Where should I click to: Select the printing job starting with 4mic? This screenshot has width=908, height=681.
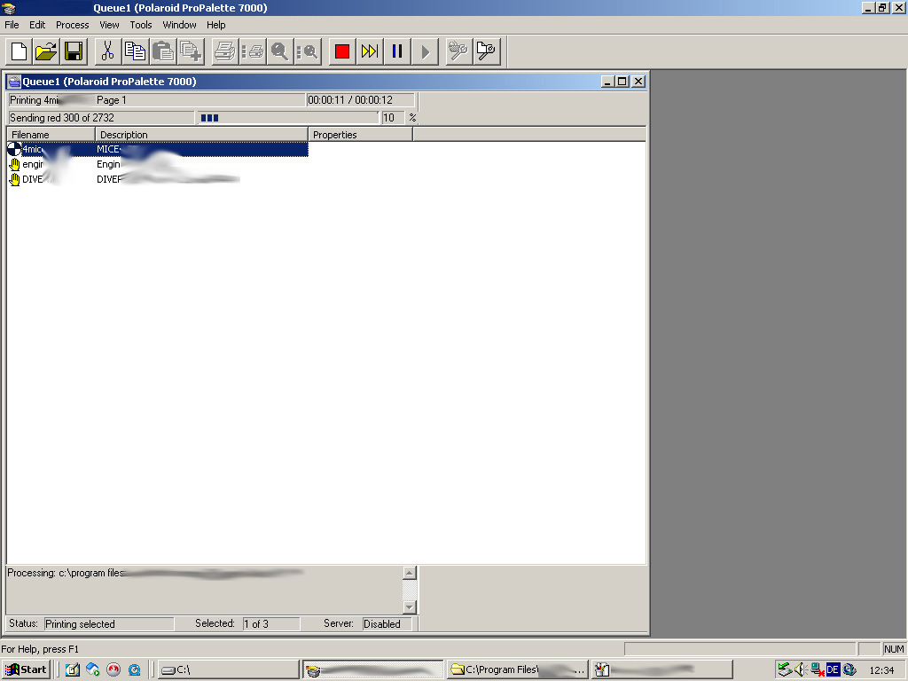point(158,149)
